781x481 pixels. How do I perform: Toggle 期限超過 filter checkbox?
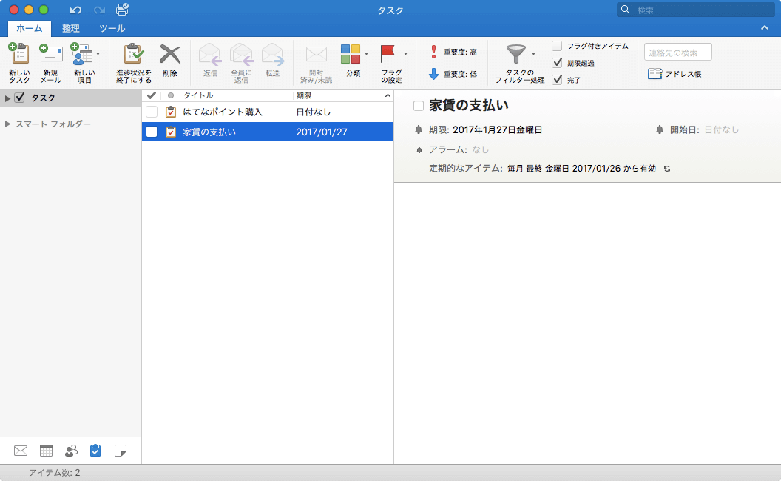pyautogui.click(x=557, y=63)
